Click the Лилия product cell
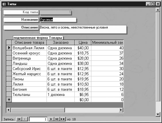Viewport: 162px width, 123px height. click(x=29, y=84)
